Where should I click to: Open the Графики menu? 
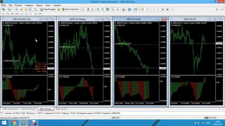29,5
